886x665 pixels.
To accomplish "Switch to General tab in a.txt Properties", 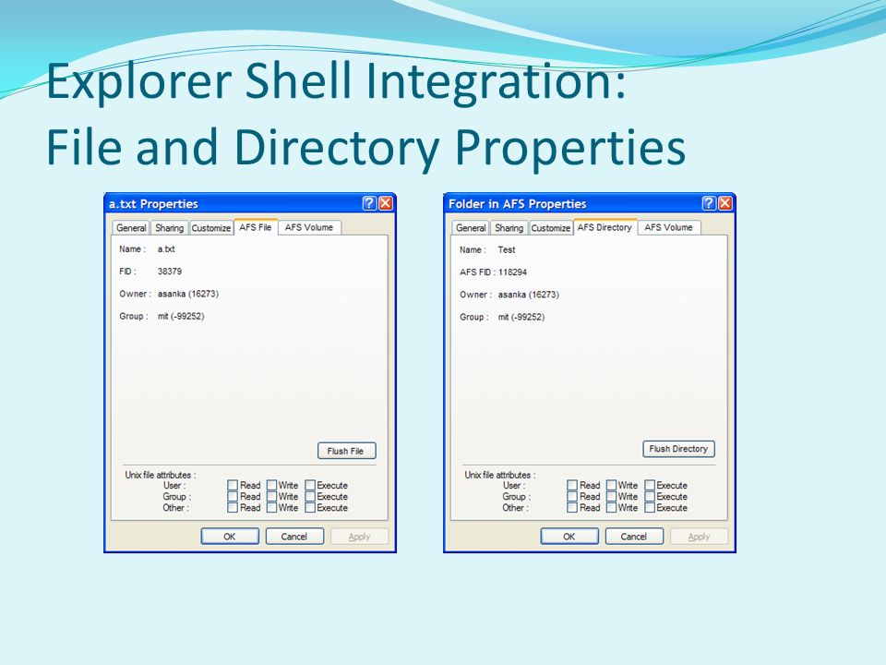I will [131, 228].
